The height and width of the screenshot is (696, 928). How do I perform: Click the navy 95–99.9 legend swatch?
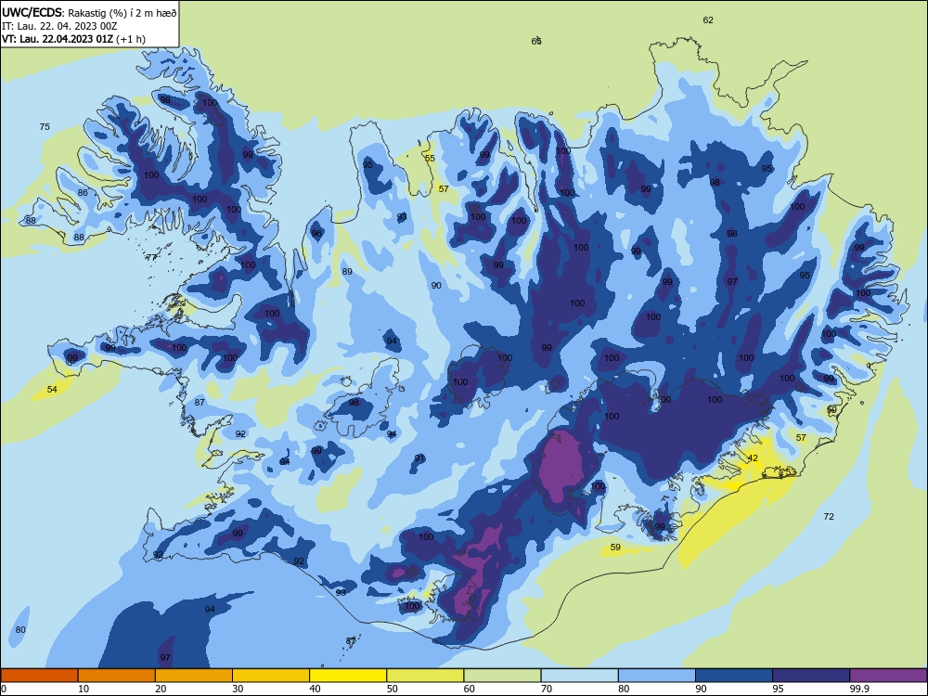811,676
